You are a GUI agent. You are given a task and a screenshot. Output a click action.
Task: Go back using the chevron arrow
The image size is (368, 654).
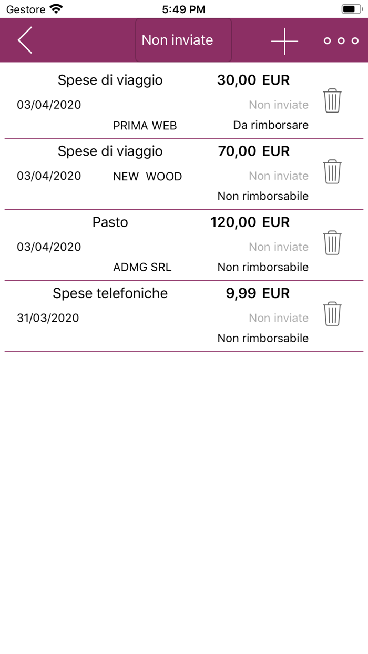[x=25, y=40]
